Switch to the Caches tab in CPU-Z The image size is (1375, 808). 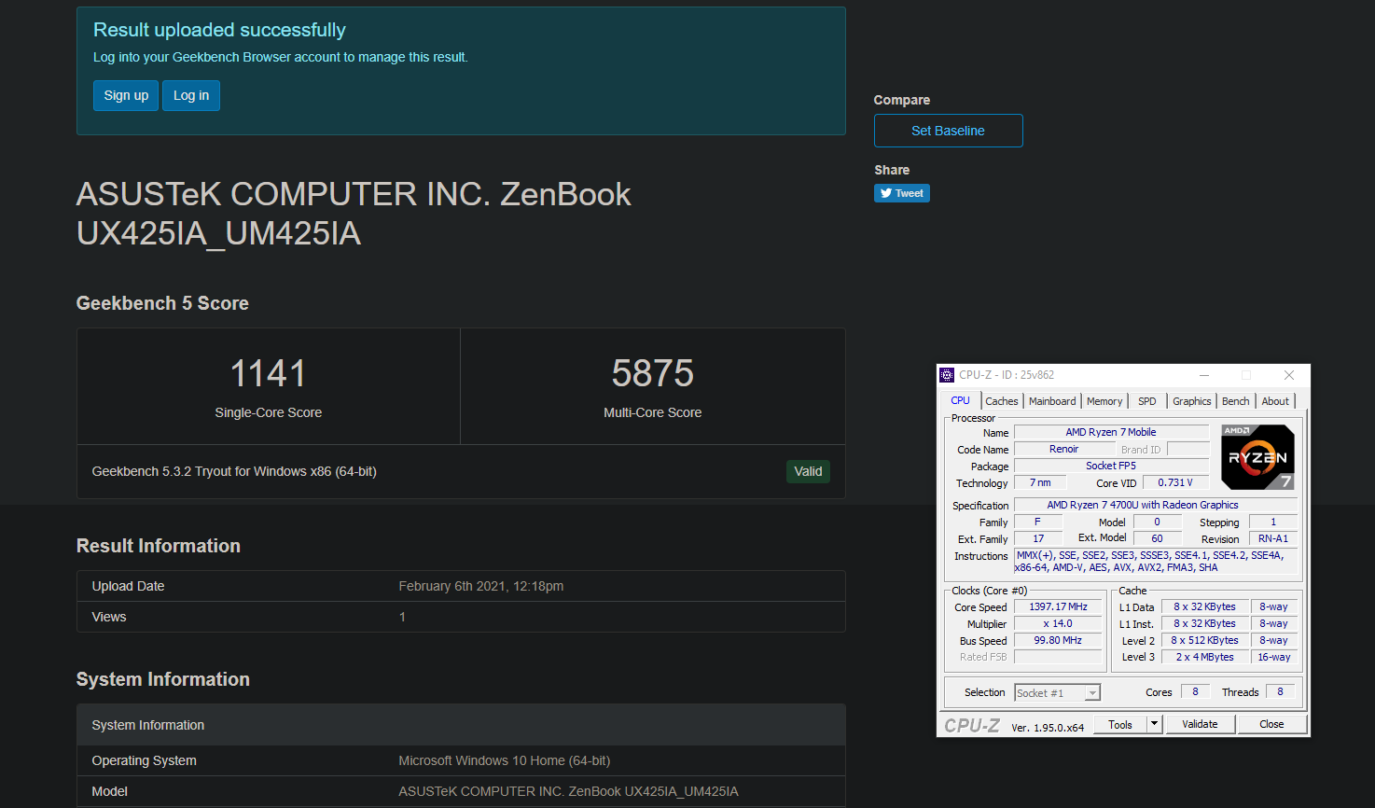[x=1002, y=401]
